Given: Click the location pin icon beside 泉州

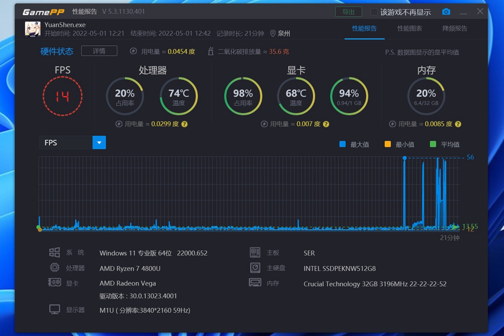Looking at the screenshot, I should click(273, 33).
